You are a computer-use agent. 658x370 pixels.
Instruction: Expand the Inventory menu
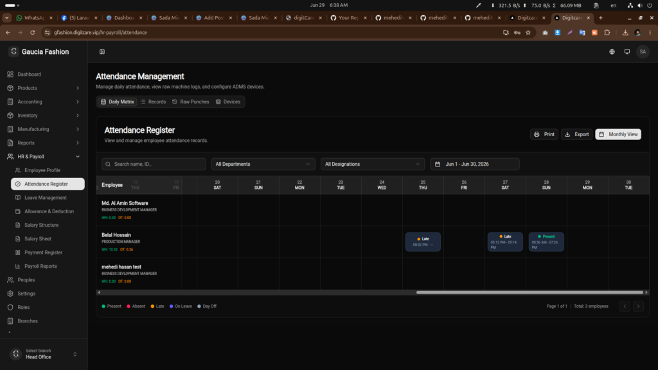pyautogui.click(x=44, y=116)
